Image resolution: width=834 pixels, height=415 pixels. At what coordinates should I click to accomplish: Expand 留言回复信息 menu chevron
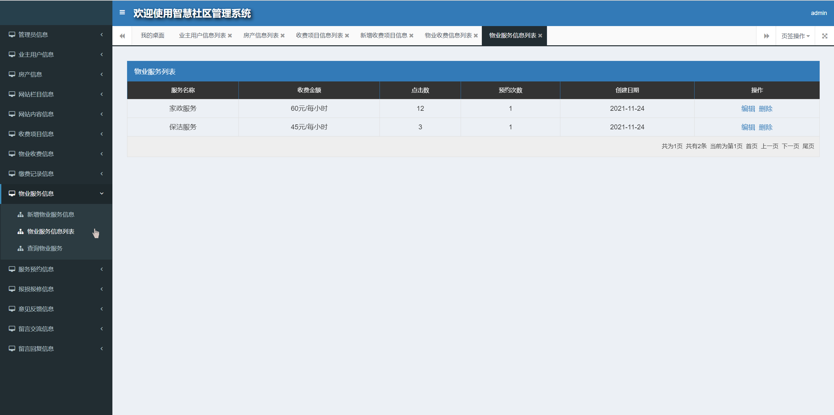pos(102,349)
